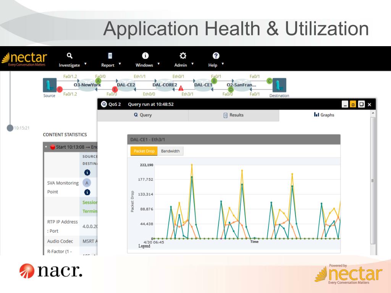Click the scrollbar up arrow in QoS window

point(373,113)
